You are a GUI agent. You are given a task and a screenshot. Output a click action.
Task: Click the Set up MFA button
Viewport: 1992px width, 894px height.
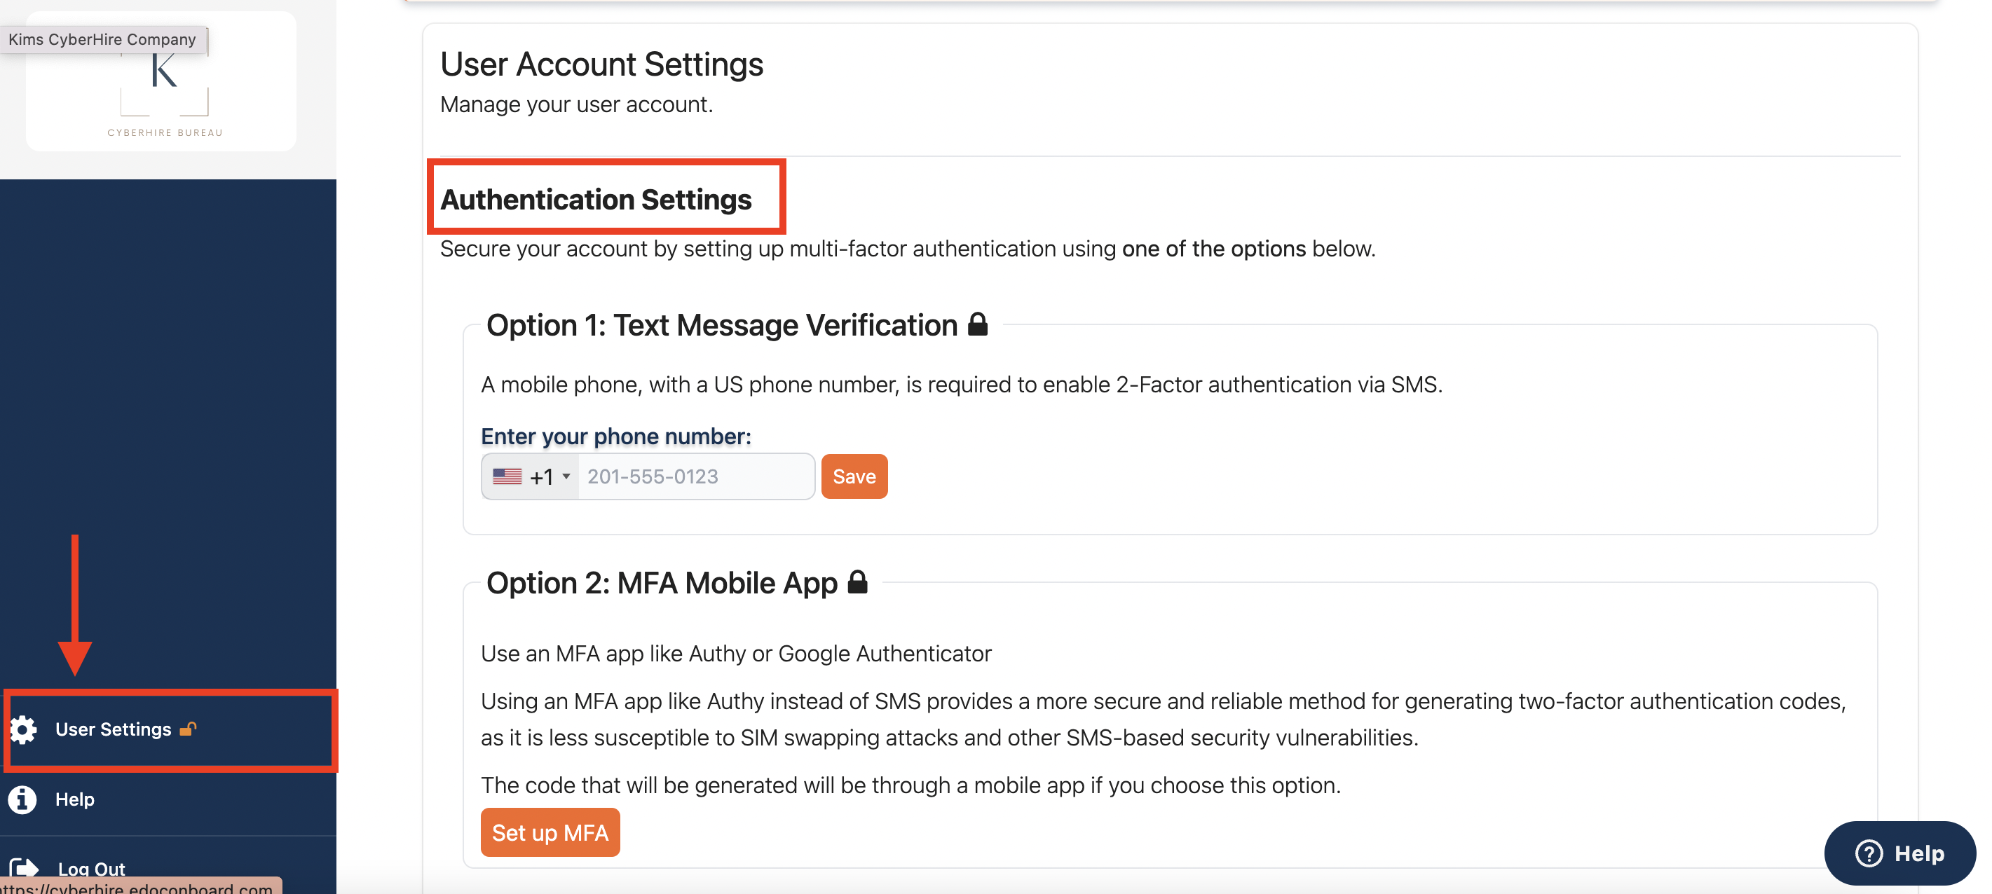[x=550, y=833]
